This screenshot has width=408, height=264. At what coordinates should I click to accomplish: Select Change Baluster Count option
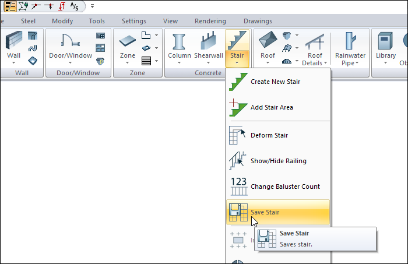pyautogui.click(x=285, y=186)
